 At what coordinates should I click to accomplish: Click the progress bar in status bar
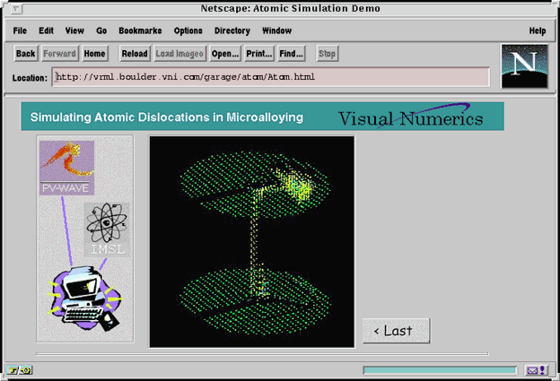[x=440, y=370]
